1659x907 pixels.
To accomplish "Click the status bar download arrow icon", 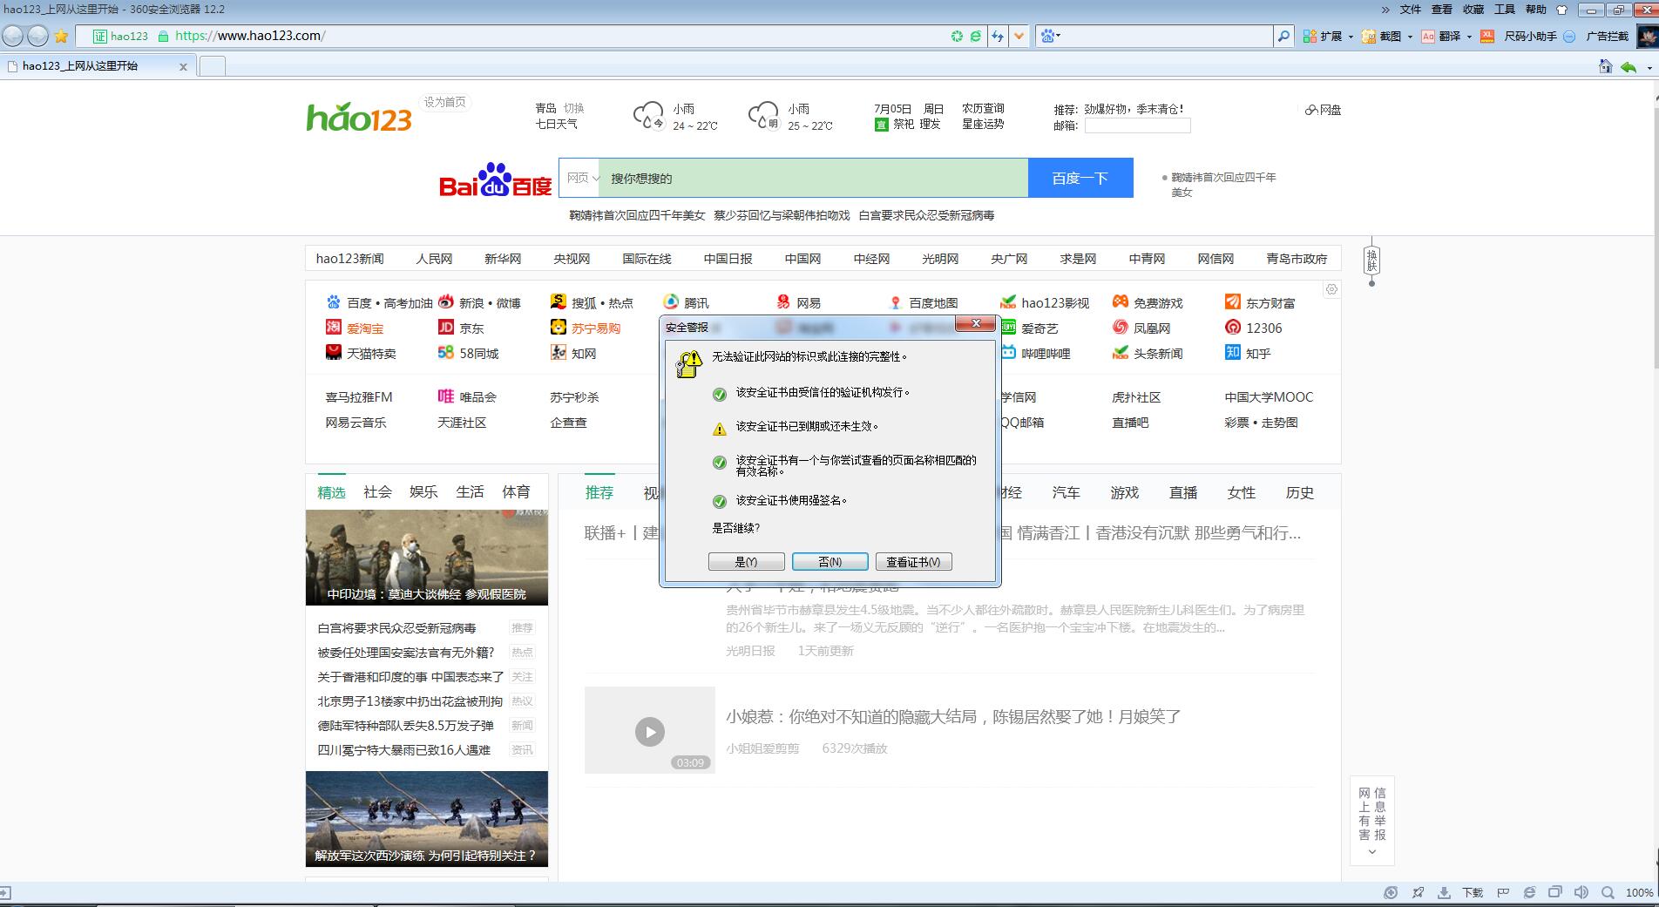I will pos(1445,892).
